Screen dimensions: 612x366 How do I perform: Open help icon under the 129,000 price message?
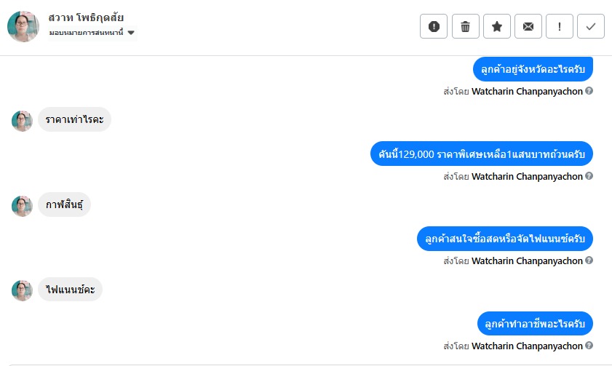(589, 176)
